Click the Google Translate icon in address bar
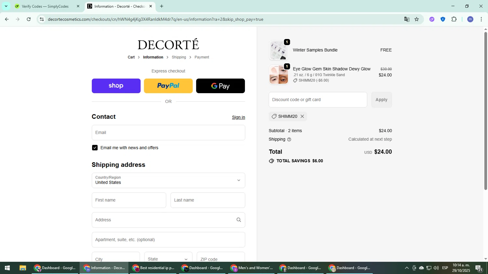488x274 pixels. point(407,19)
